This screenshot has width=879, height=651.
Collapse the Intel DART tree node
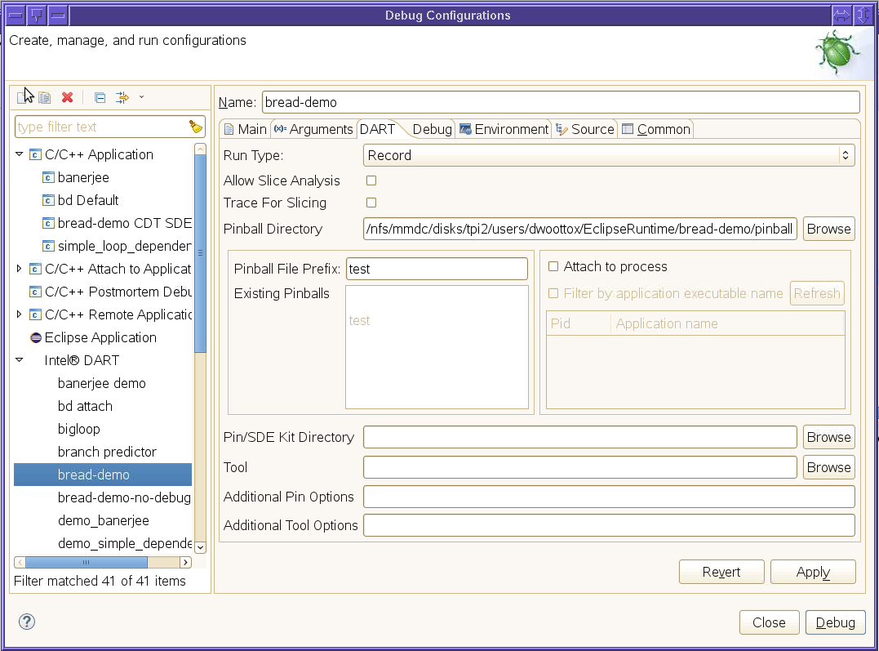tap(20, 360)
